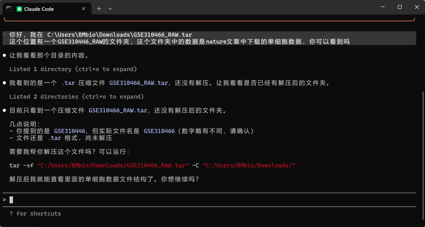Click the user path C:\Users\BMbio\Downloads\GSE310466_RAW.tar
This screenshot has width=425, height=227.
coord(120,35)
